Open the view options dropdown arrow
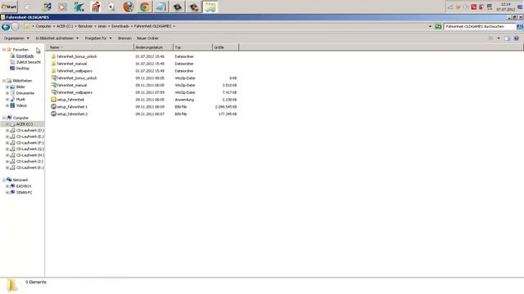524x294 pixels. click(x=499, y=38)
